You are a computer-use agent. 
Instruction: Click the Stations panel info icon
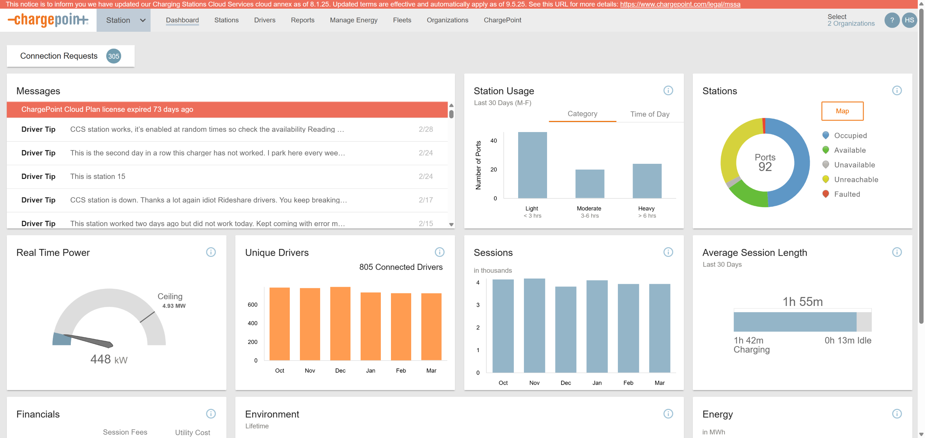[x=897, y=91]
